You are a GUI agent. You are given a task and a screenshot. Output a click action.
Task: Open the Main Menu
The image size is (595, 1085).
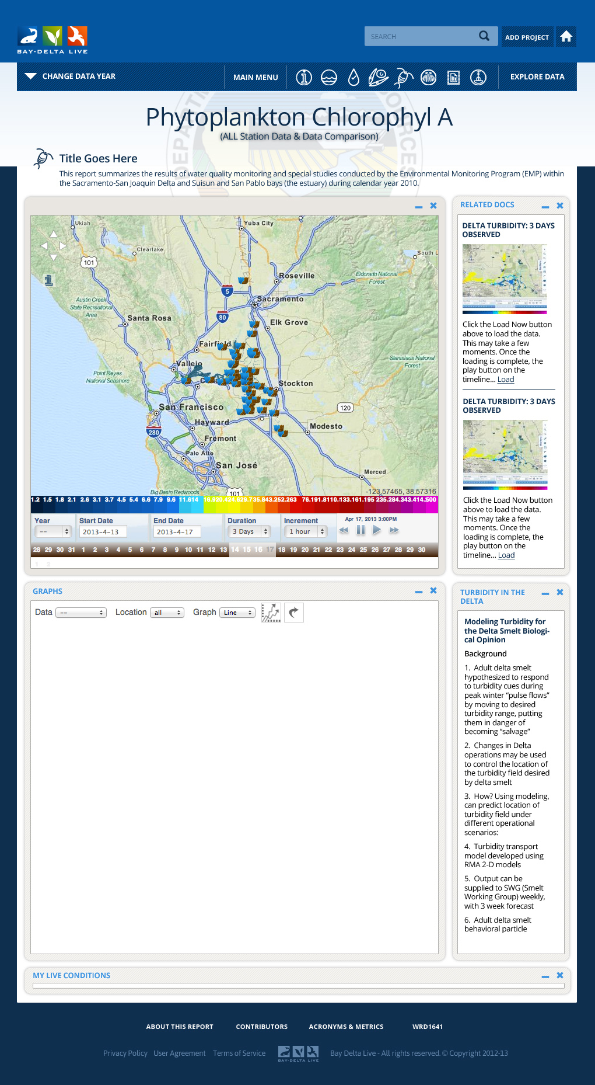[x=256, y=77]
